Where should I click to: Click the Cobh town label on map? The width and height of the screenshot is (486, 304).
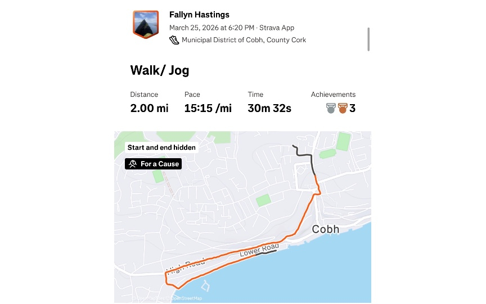tap(325, 229)
